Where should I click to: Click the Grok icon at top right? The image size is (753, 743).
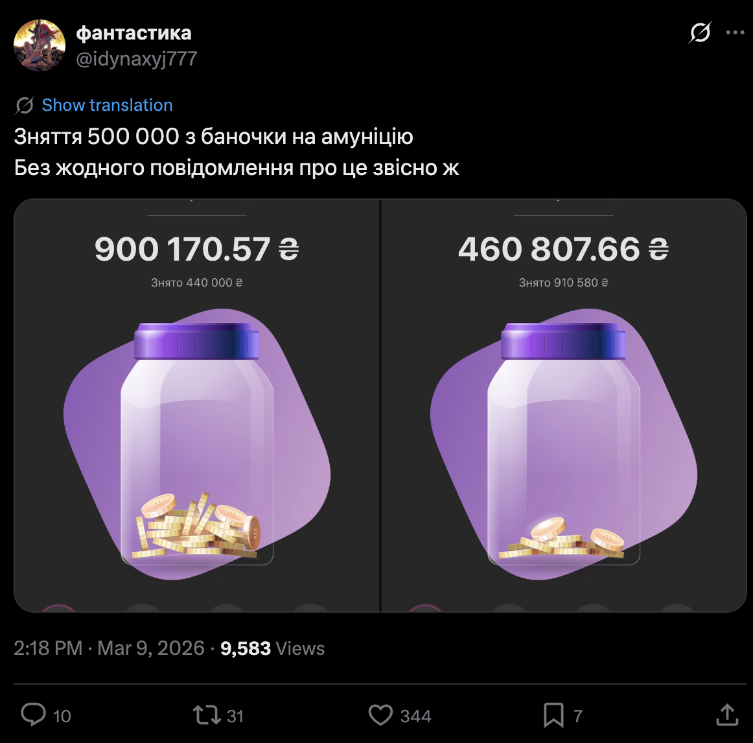click(x=700, y=32)
